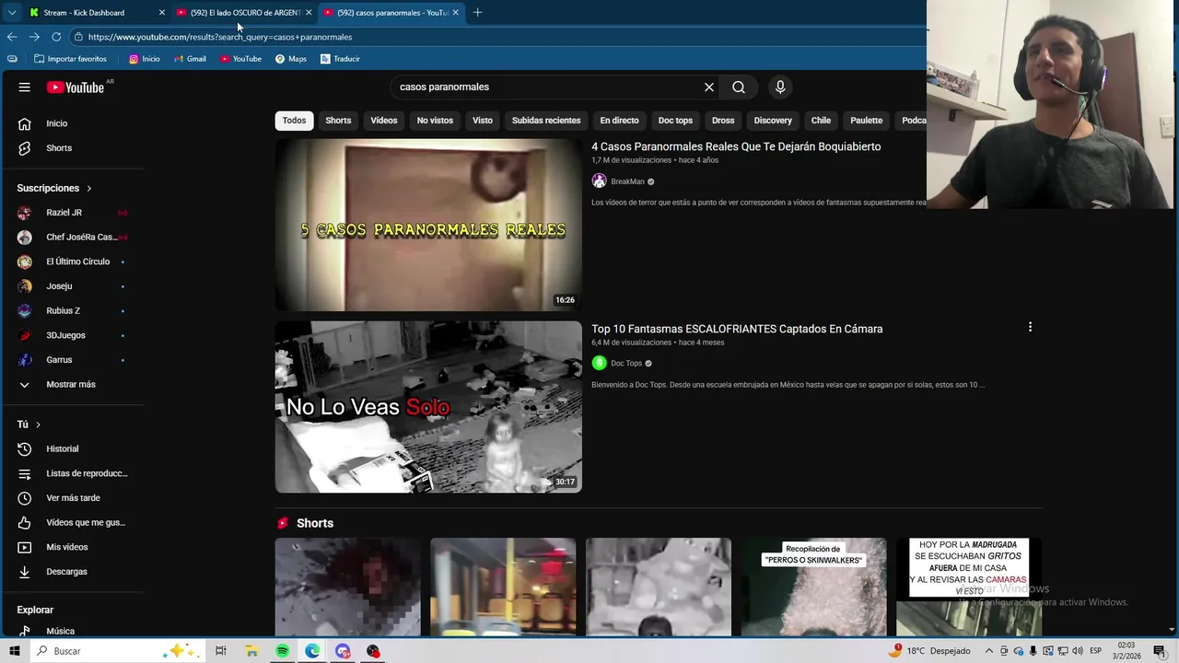Screen dimensions: 1179x663
Task: Select the Shorts filter chip
Action: [x=338, y=121]
